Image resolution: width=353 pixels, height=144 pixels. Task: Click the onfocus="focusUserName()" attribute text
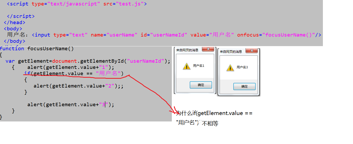coord(276,35)
